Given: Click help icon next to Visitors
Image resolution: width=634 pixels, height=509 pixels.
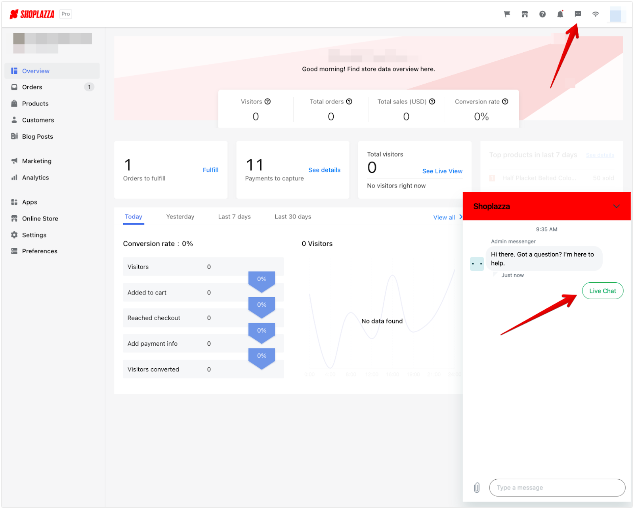Looking at the screenshot, I should point(268,101).
